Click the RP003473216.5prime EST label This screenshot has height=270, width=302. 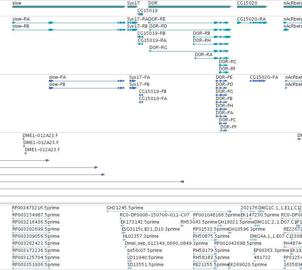coord(35,208)
